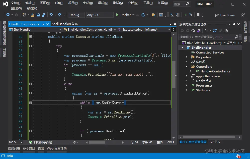
Task: Click the Undo arrow in toolbar
Action: tap(51, 15)
